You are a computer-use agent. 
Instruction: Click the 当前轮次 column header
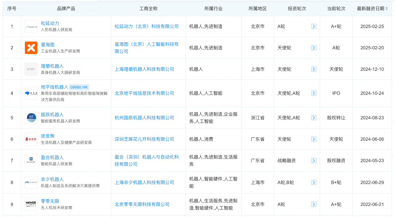point(336,9)
